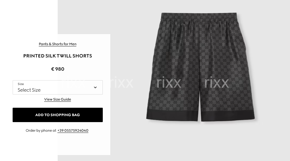Click the black hem on the right leg
Screen dimensions: 290x161
pos(228,116)
